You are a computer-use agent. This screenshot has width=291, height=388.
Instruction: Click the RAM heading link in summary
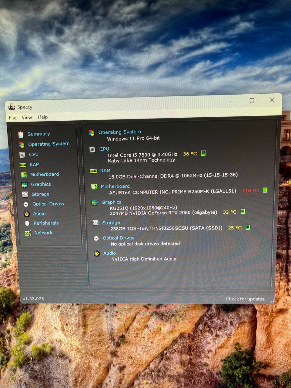[x=105, y=171]
